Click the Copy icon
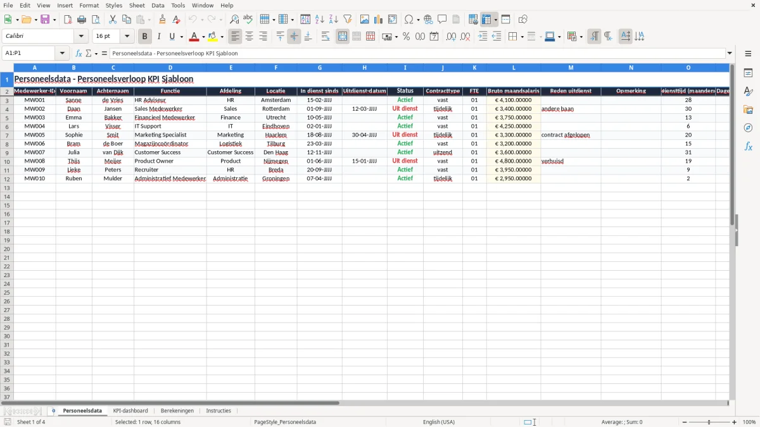This screenshot has width=760, height=427. click(x=127, y=20)
